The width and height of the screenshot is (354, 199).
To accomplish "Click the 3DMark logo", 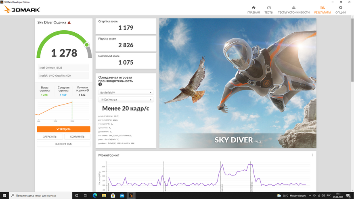I will click(22, 10).
